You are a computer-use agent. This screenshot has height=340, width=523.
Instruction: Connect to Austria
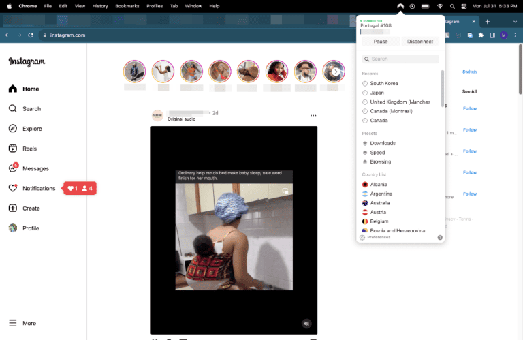(375, 212)
